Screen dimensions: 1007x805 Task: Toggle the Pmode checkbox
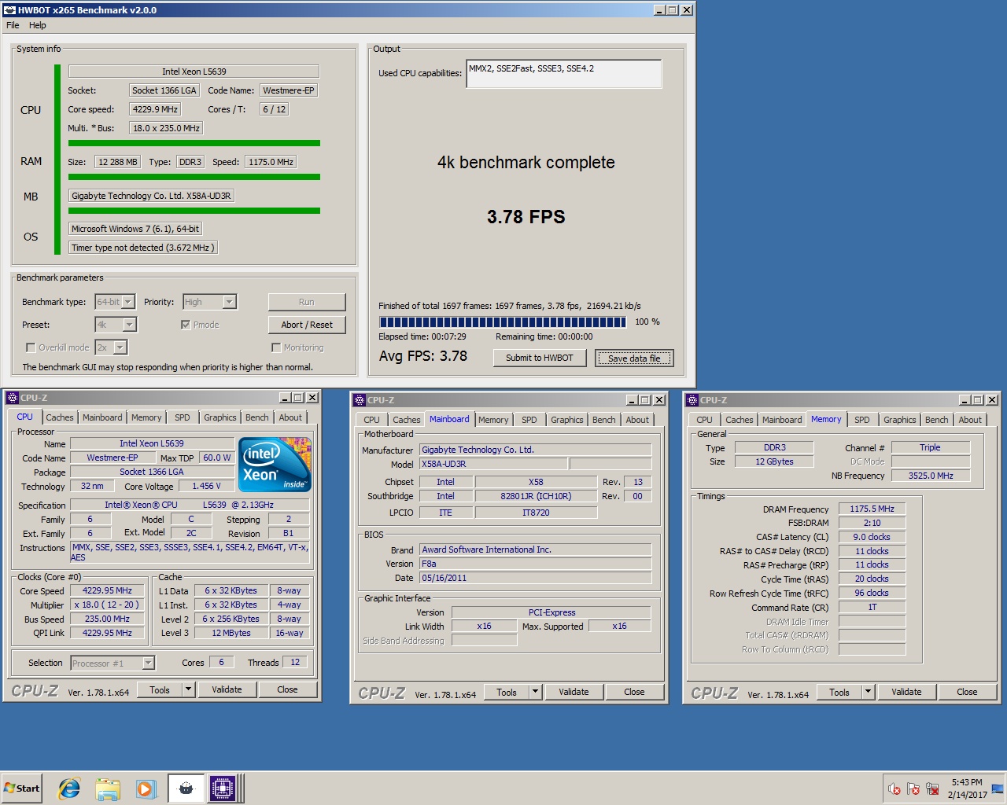tap(186, 325)
